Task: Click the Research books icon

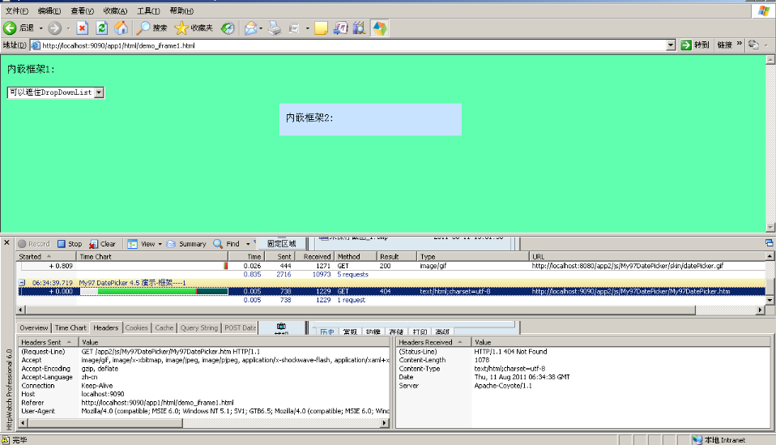Action: point(360,28)
